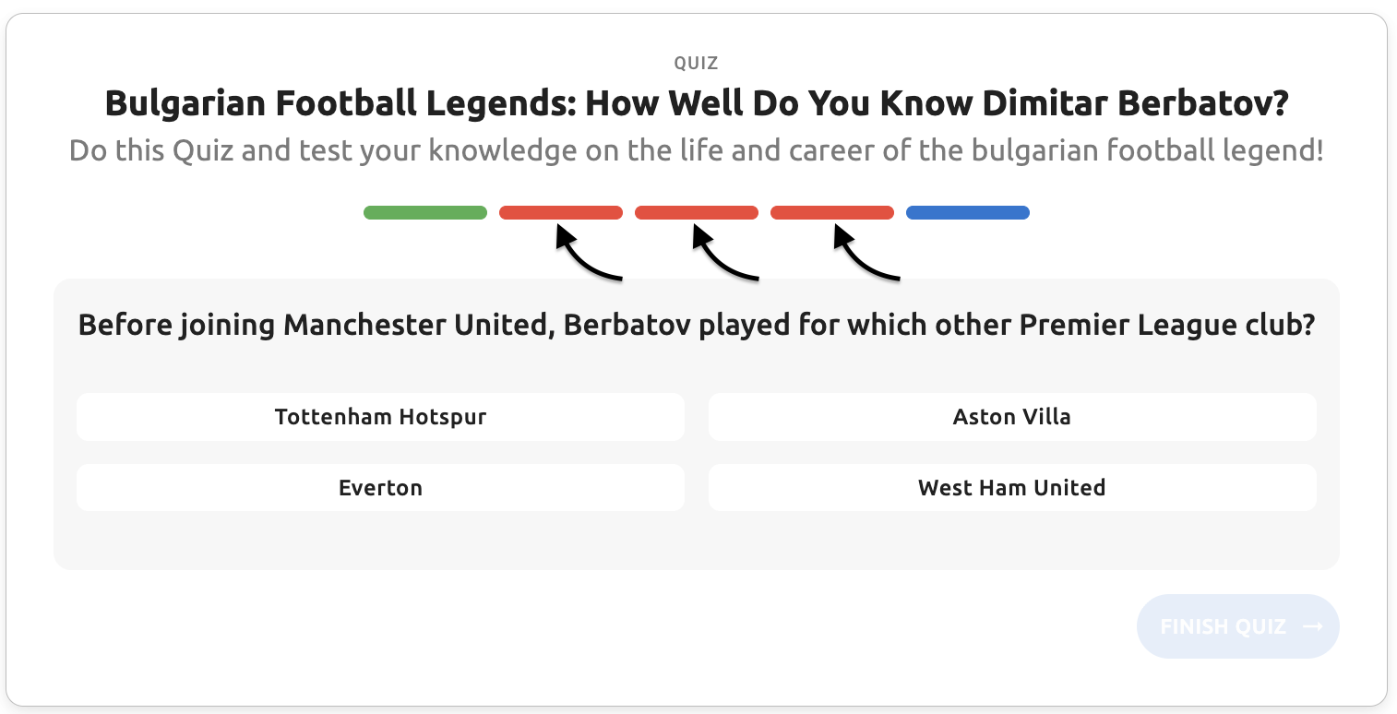Click the green first progress segment

pos(425,213)
